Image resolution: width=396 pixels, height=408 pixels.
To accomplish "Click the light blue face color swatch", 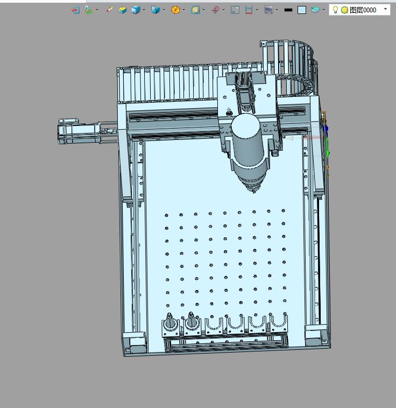I will point(302,10).
